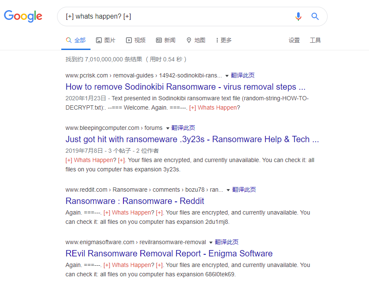Click snippet text mentioning expansion 3y23s
The image size is (369, 289).
pyautogui.click(x=190, y=165)
